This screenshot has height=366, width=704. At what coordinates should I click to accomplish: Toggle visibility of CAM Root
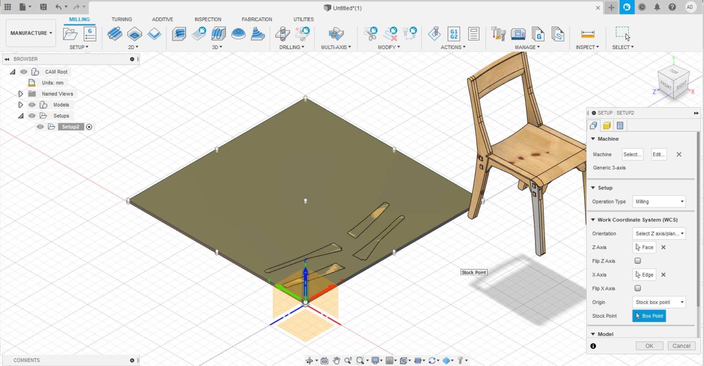[x=24, y=72]
